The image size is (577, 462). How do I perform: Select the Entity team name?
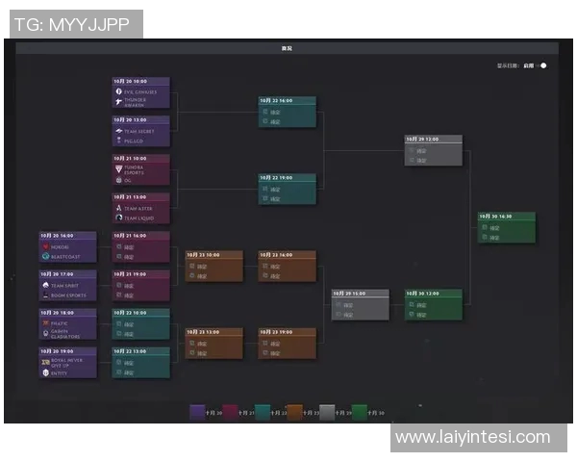(59, 373)
